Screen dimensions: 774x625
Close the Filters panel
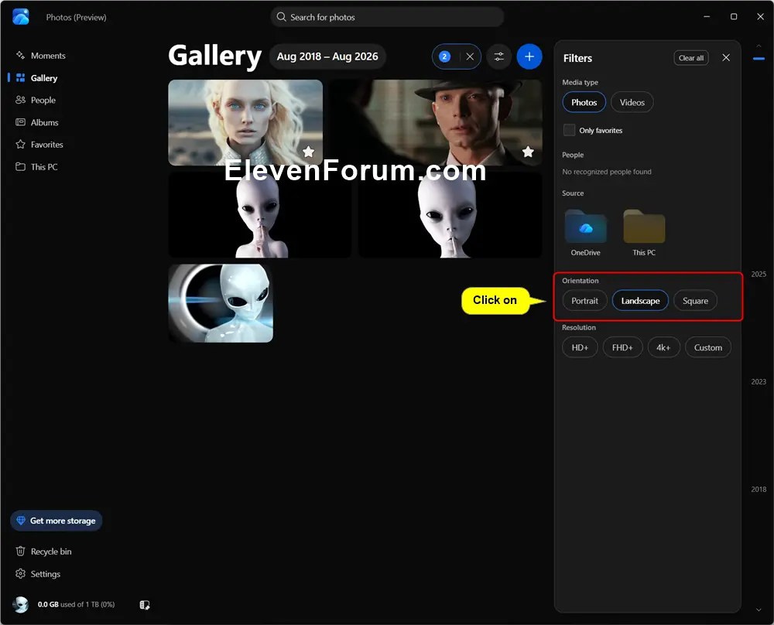[x=726, y=58]
